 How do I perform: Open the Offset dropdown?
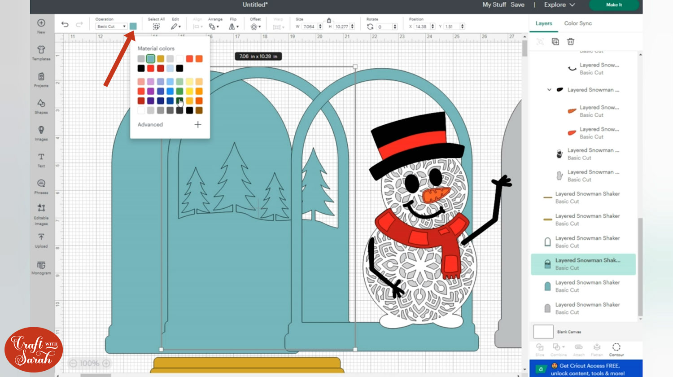coord(256,26)
